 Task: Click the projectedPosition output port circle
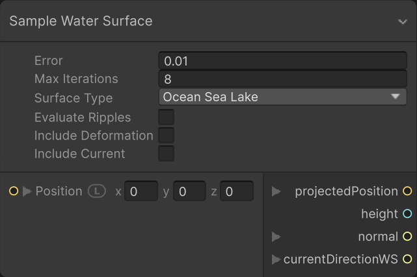pyautogui.click(x=407, y=191)
